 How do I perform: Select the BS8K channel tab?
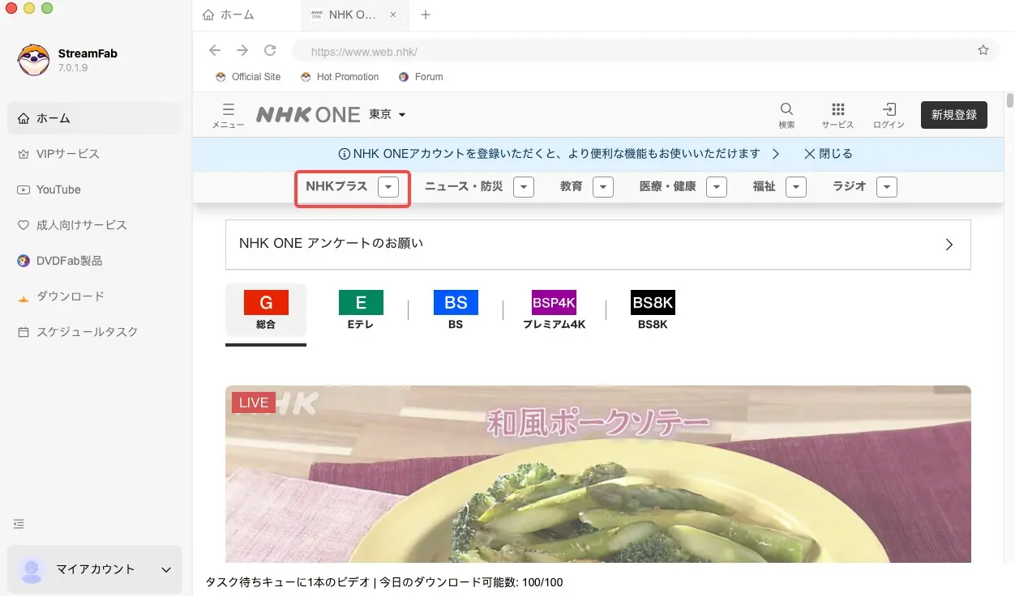click(x=653, y=309)
